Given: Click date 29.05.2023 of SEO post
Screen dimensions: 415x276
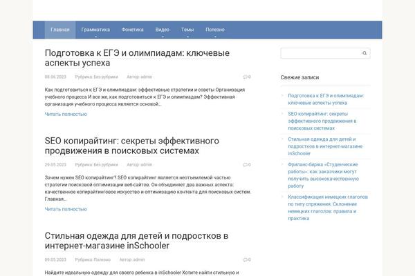Looking at the screenshot, I should coord(55,164).
